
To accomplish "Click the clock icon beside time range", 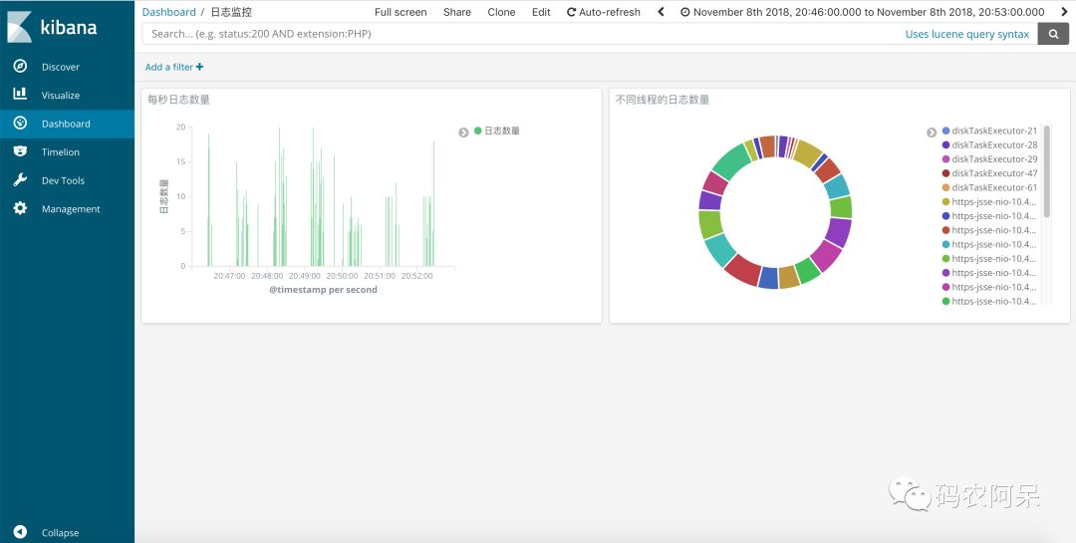I will (x=684, y=12).
